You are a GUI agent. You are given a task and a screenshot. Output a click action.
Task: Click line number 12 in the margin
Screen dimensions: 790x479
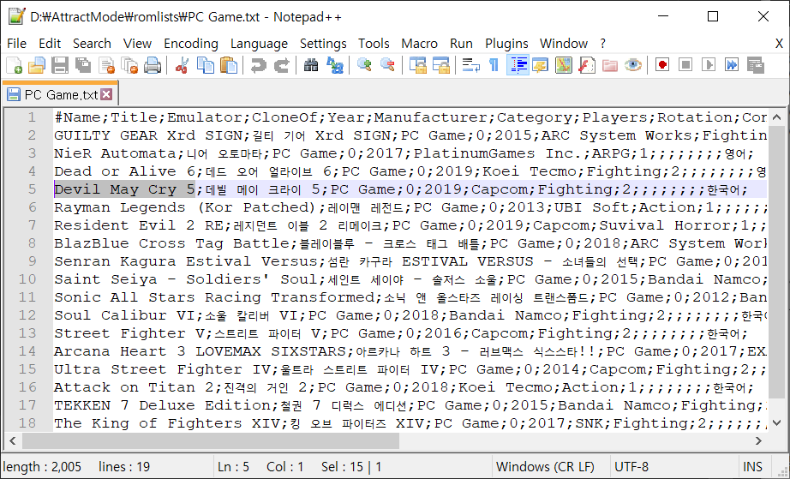click(27, 315)
